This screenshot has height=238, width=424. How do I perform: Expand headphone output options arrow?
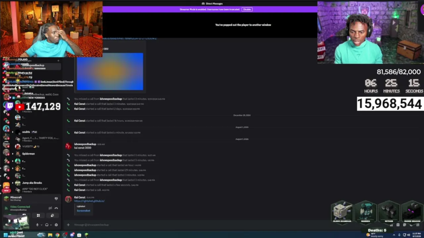51,225
